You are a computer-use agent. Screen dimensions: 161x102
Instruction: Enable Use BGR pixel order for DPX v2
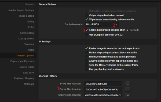click(x=87, y=35)
